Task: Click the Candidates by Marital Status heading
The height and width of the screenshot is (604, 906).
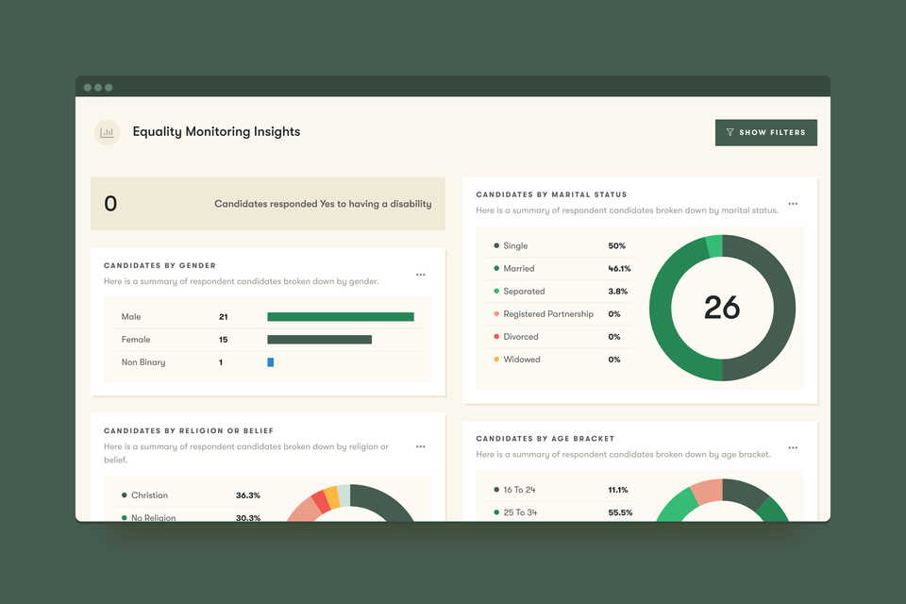Action: (551, 194)
